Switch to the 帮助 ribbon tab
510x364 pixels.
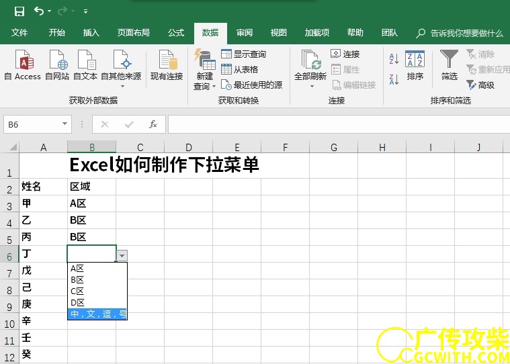355,32
